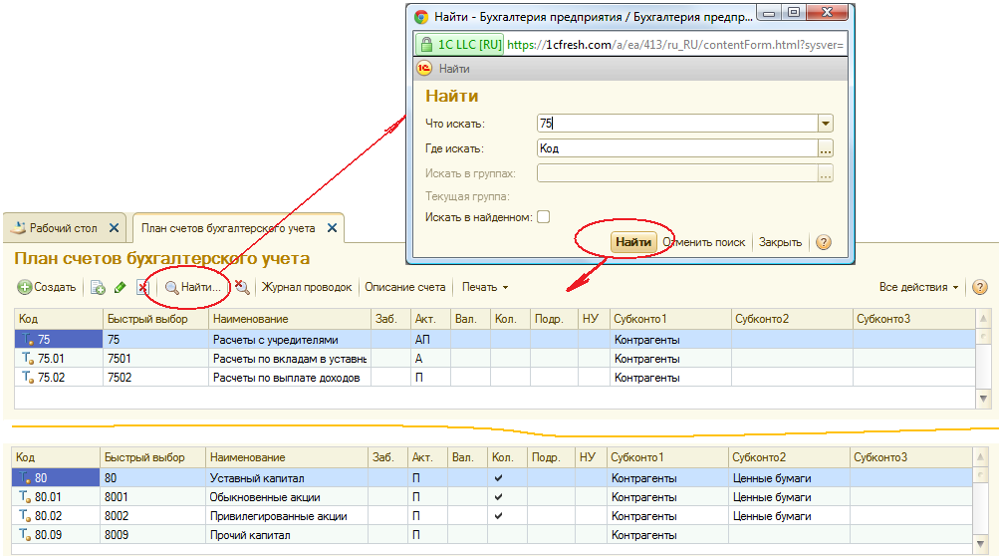Click Закрыть to close the search dialog
This screenshot has height=556, width=999.
(x=780, y=242)
